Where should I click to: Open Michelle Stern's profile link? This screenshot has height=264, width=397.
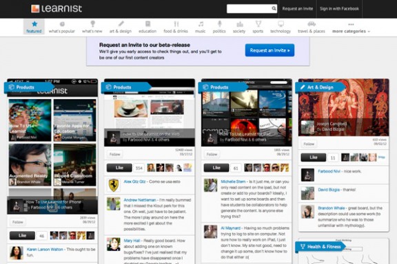point(233,181)
